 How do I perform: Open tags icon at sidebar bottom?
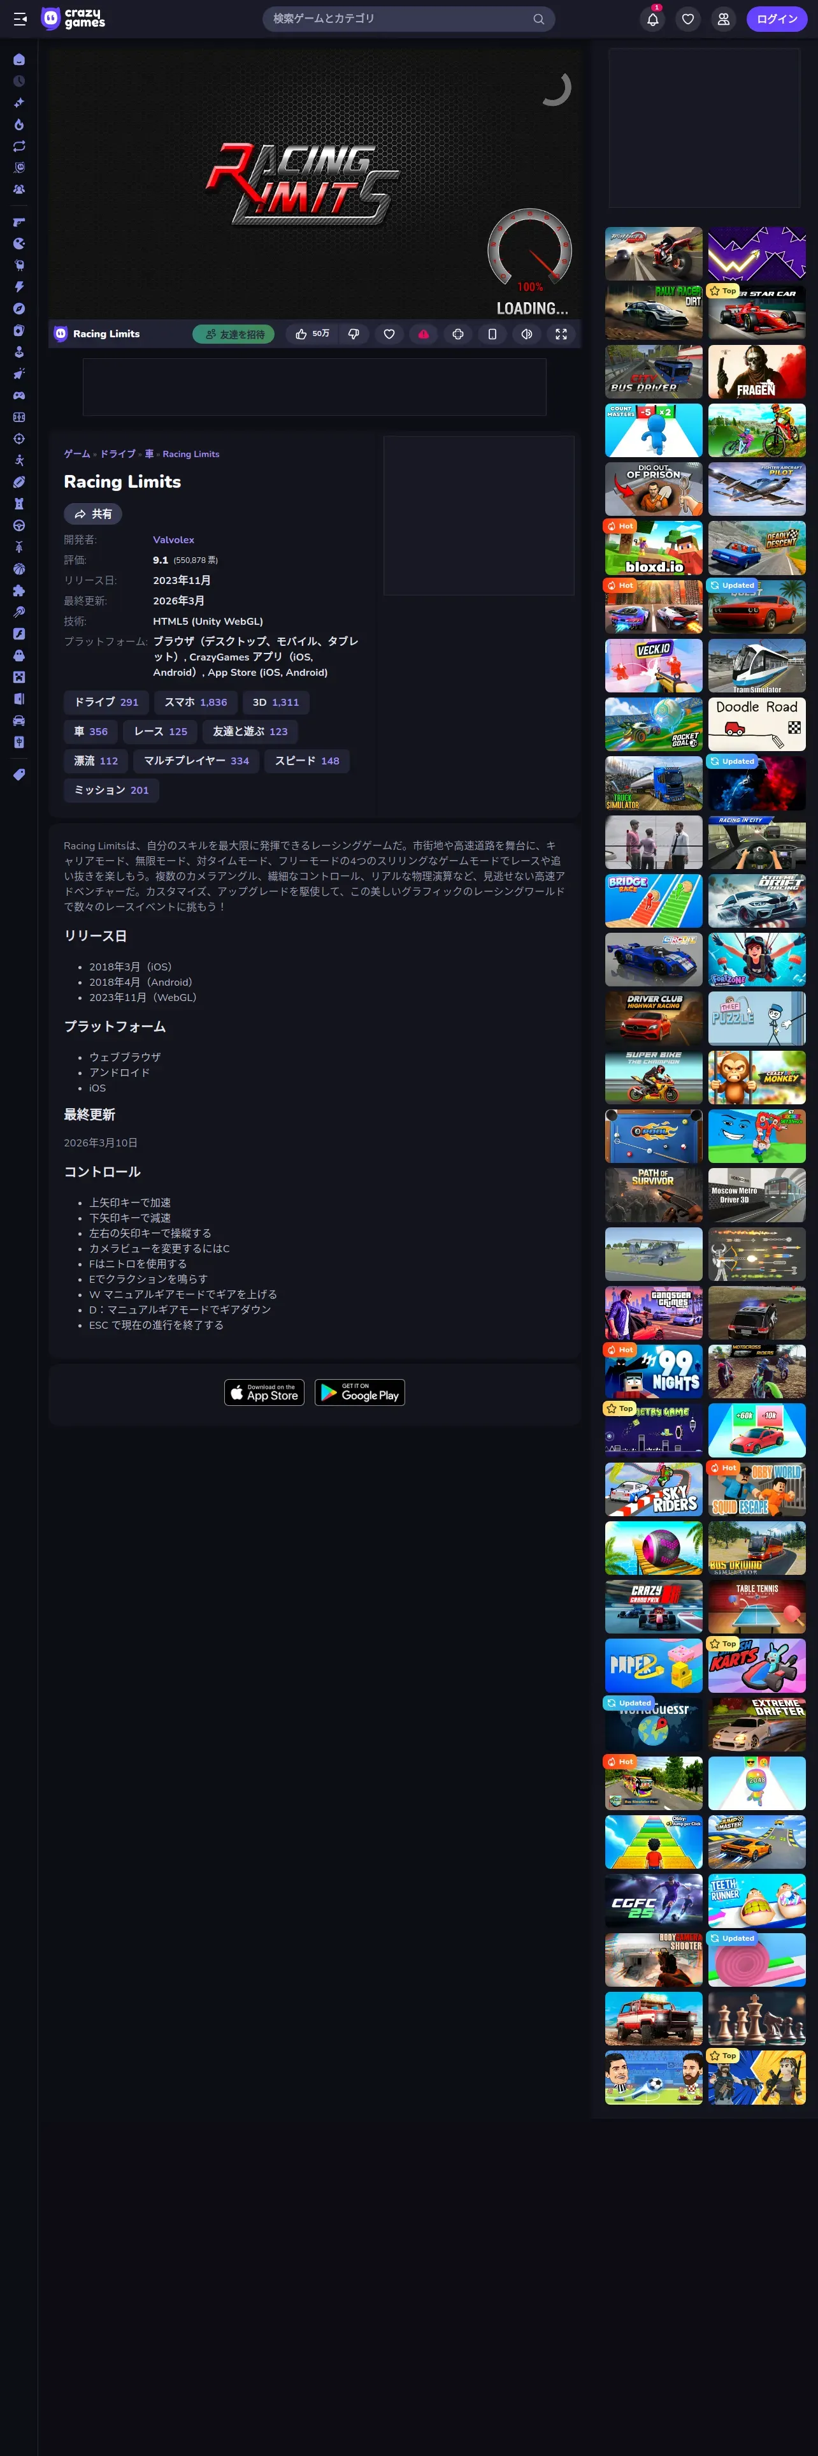coord(19,775)
